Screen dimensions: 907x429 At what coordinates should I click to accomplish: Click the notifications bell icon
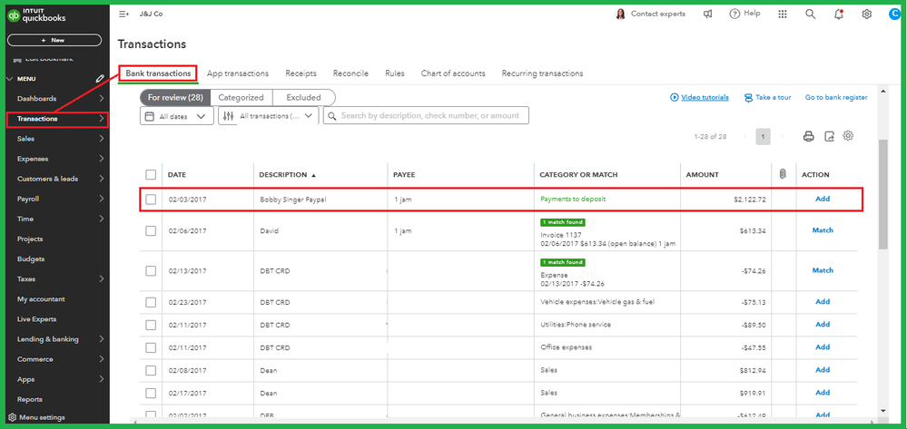[x=838, y=15]
